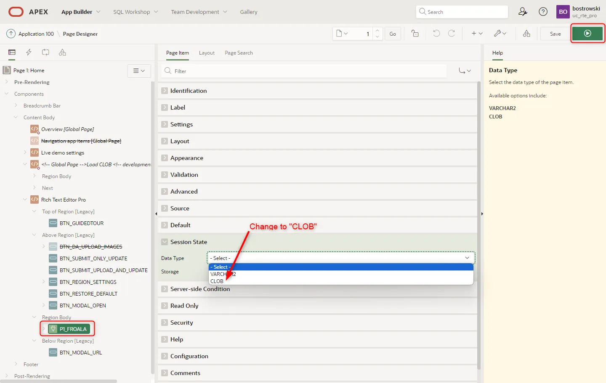The image size is (606, 383).
Task: Click the Undo arrow in the toolbar
Action: (436, 34)
